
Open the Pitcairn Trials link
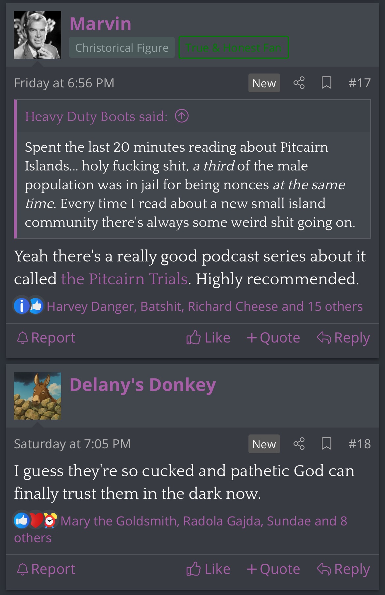tap(124, 279)
